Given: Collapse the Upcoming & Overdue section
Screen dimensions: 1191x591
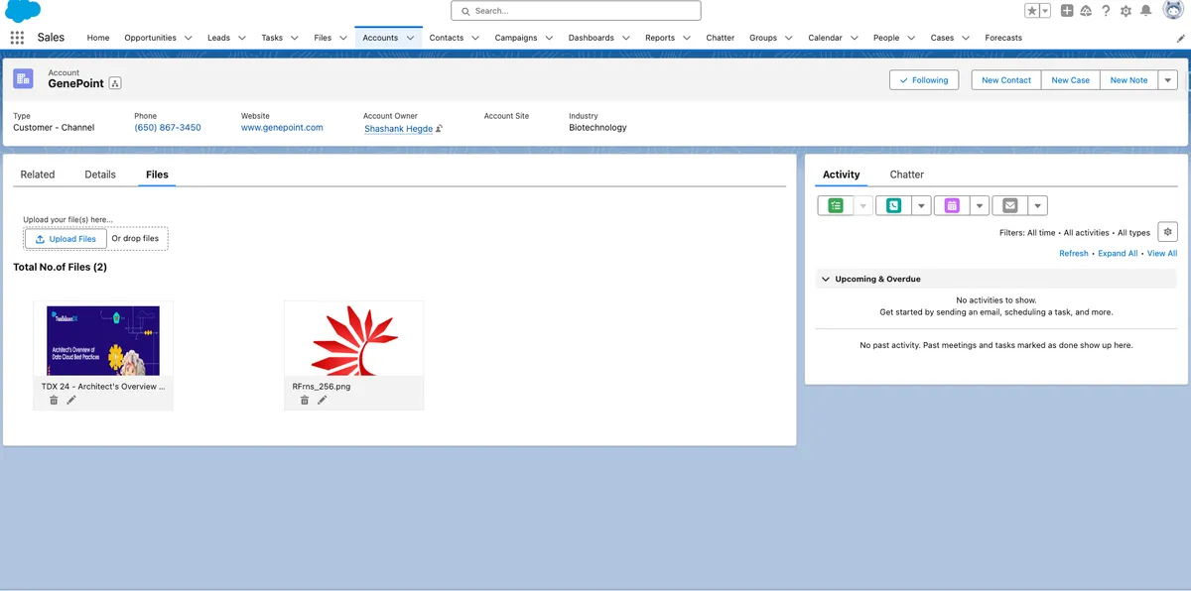Looking at the screenshot, I should click(826, 279).
